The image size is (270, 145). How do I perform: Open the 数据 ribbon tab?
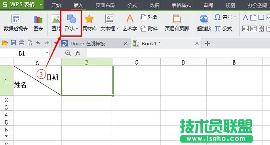click(154, 5)
